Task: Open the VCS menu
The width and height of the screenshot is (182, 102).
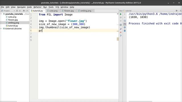Action: 57,7
